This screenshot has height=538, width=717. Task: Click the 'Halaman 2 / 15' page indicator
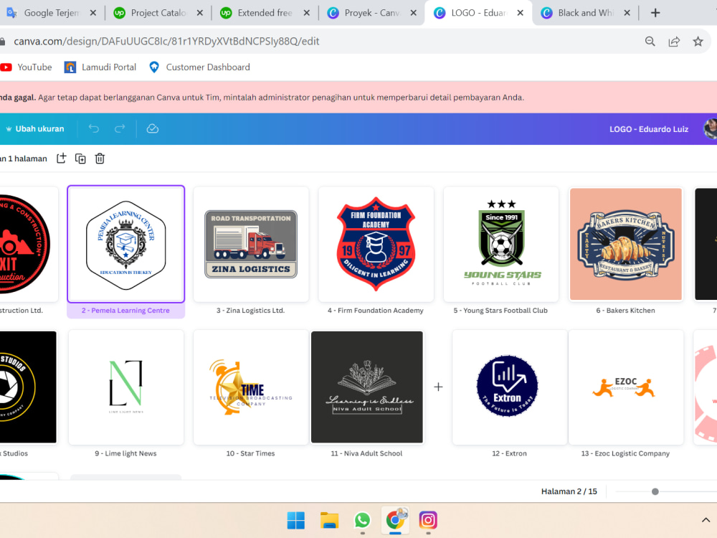coord(569,491)
